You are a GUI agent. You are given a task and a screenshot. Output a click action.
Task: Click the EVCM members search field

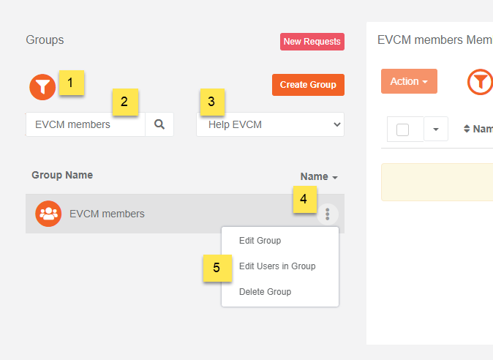coord(86,124)
